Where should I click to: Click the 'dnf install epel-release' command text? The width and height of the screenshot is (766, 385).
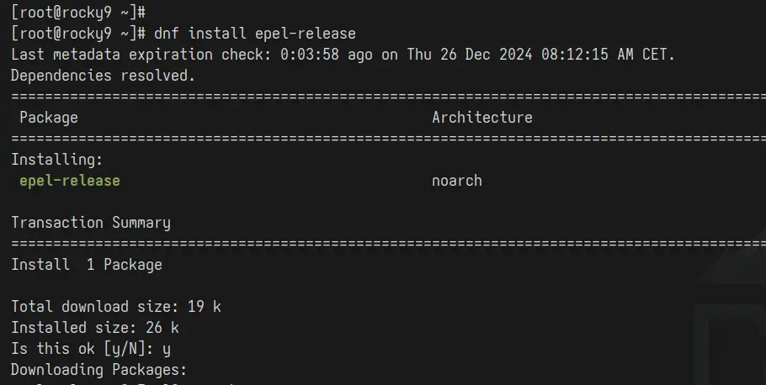pos(255,34)
